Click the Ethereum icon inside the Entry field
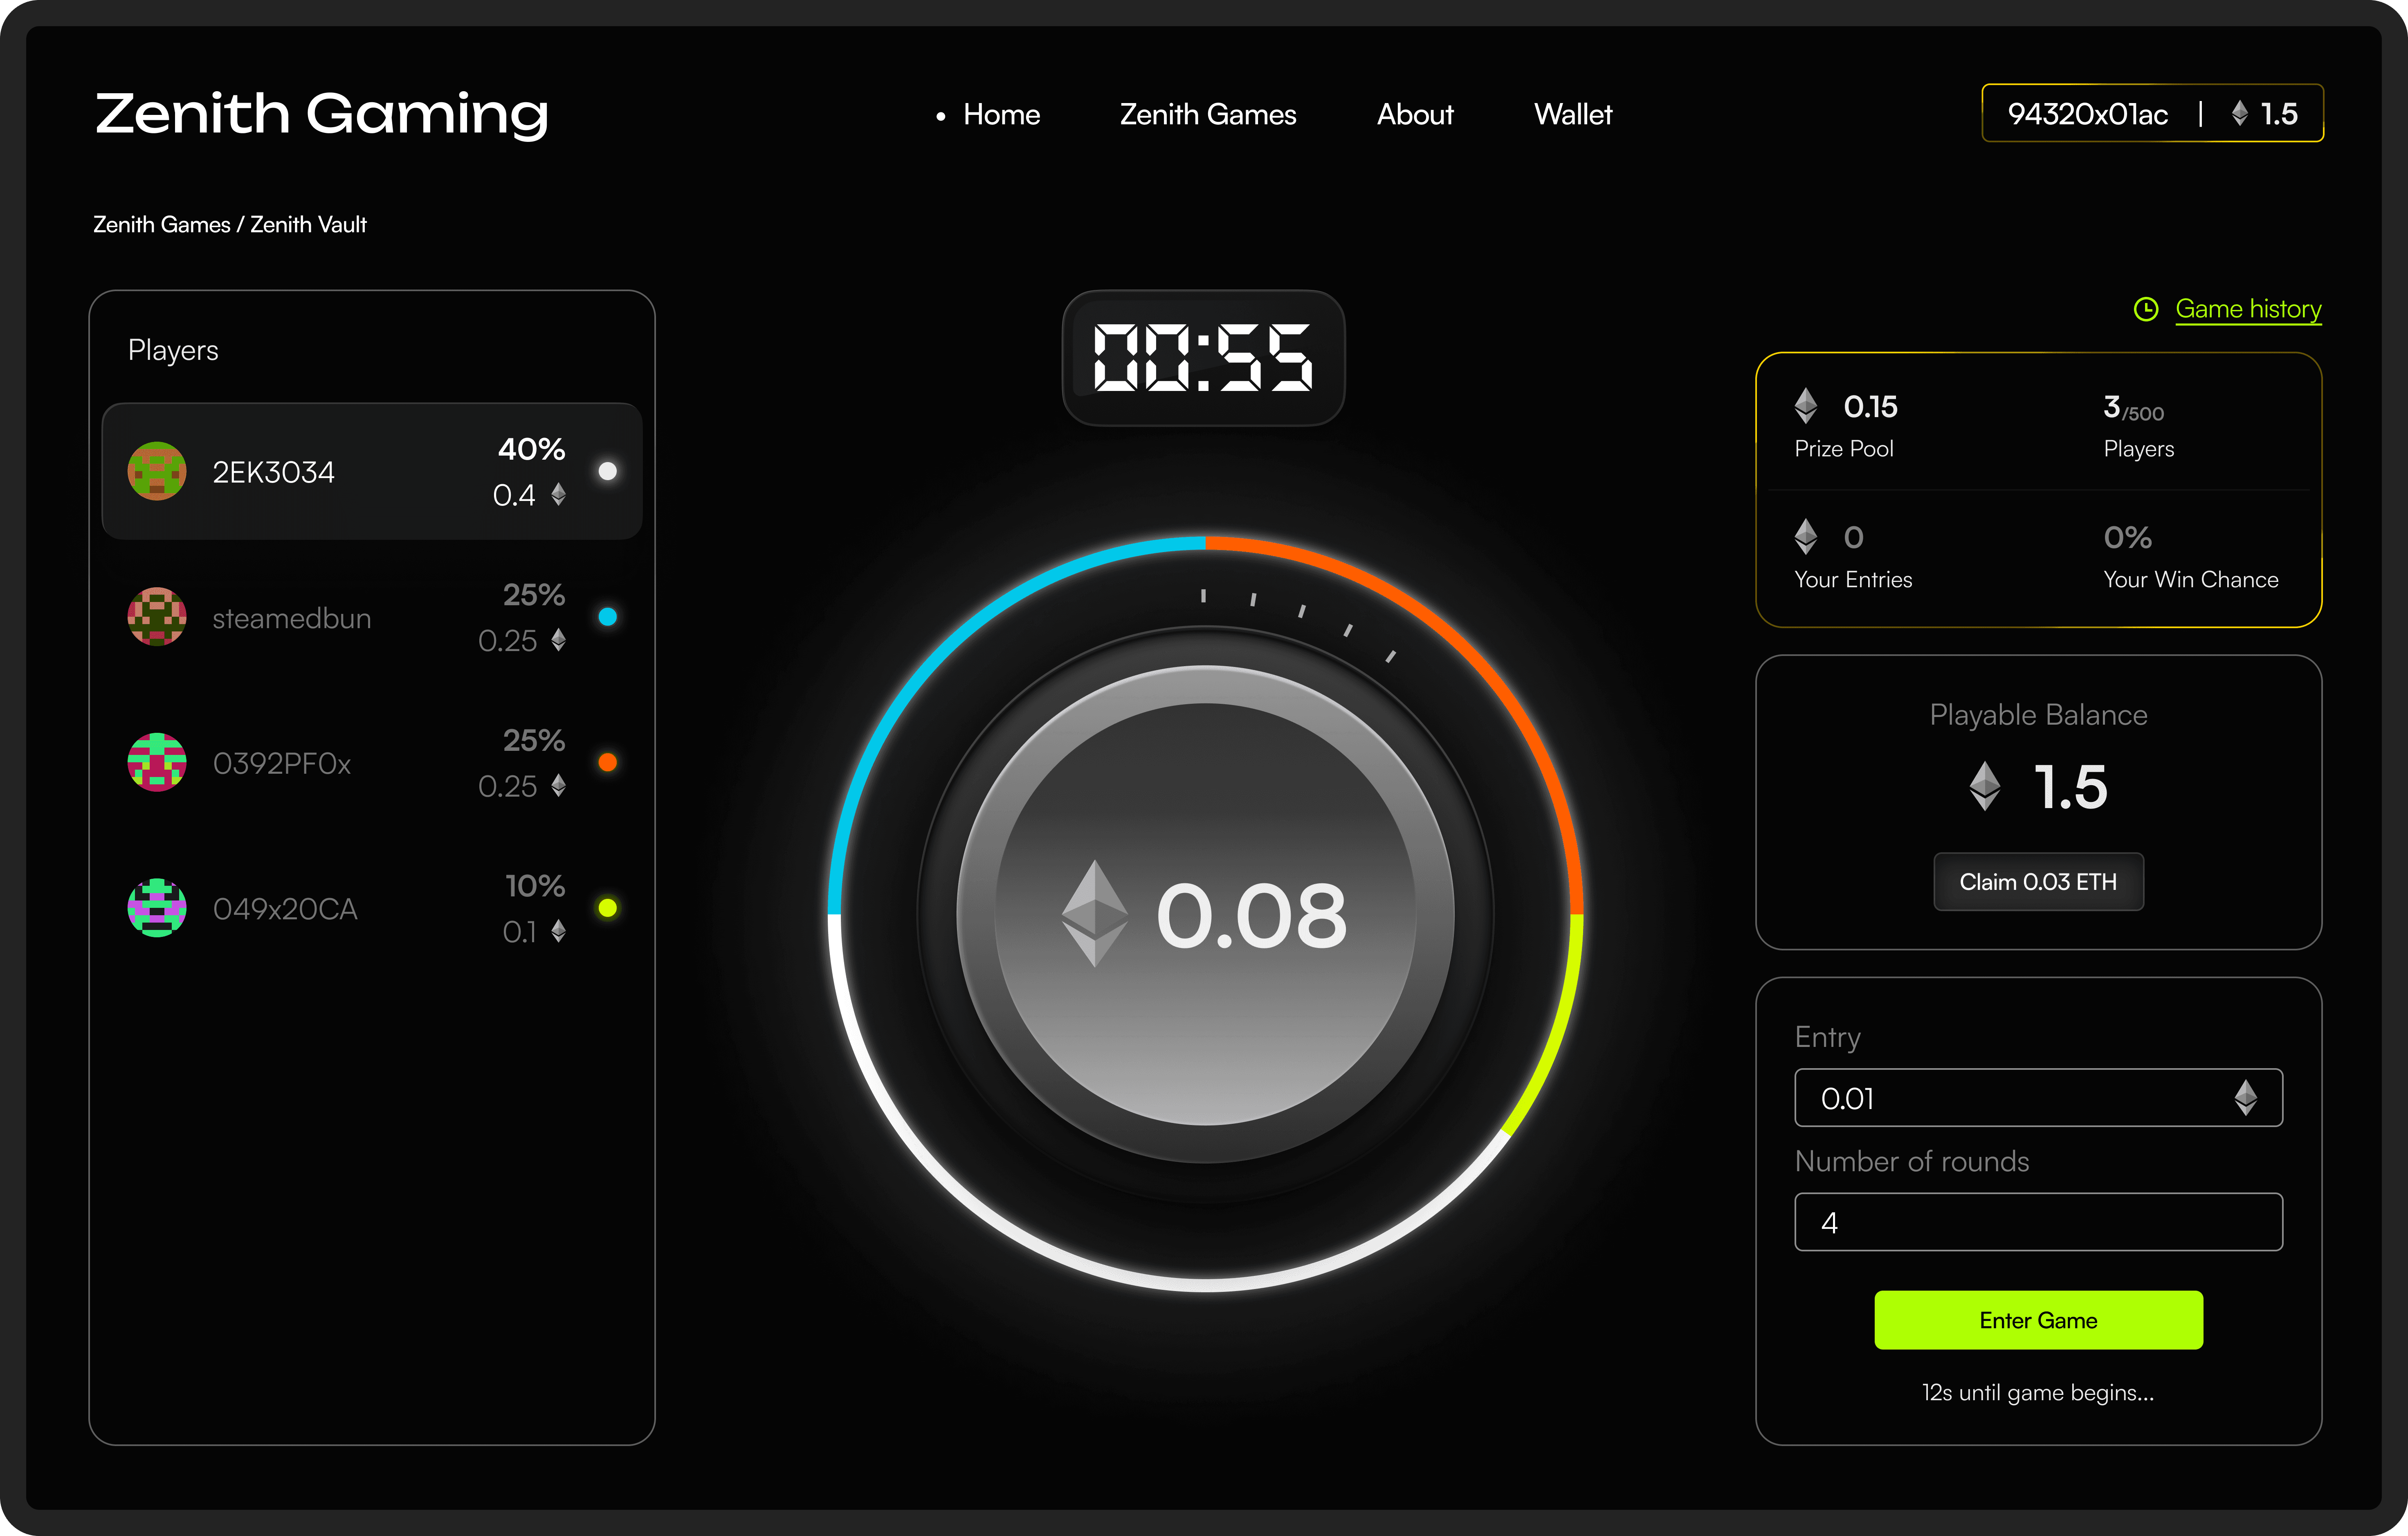2408x1536 pixels. 2246,1098
